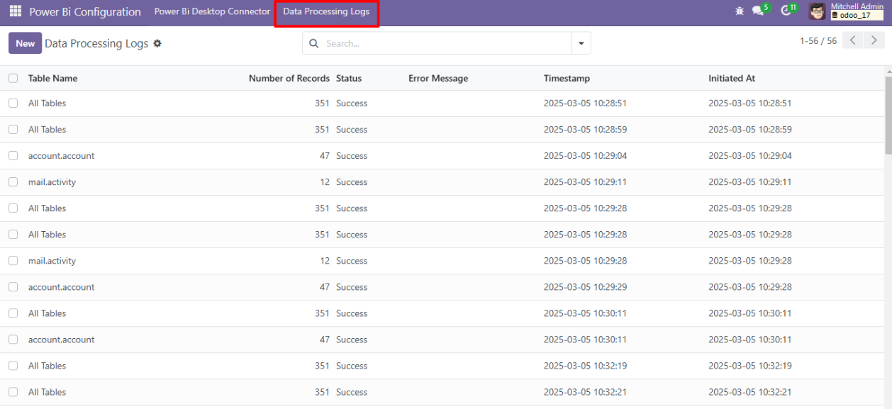
Task: Click the bug debug tools icon
Action: click(740, 11)
